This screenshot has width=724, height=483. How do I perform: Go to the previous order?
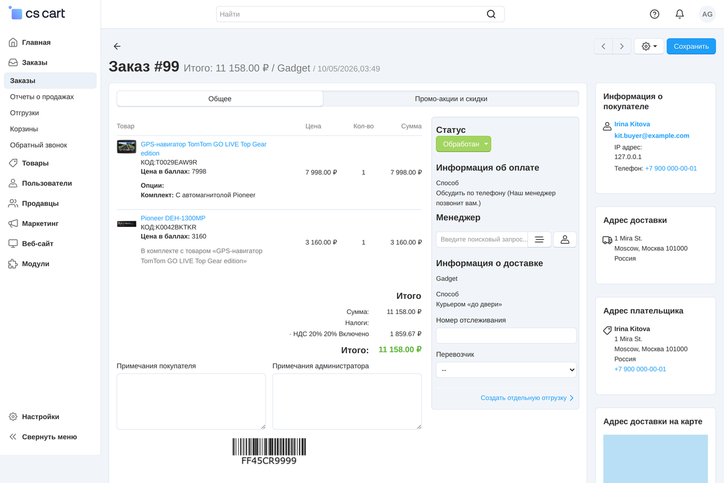tap(603, 46)
